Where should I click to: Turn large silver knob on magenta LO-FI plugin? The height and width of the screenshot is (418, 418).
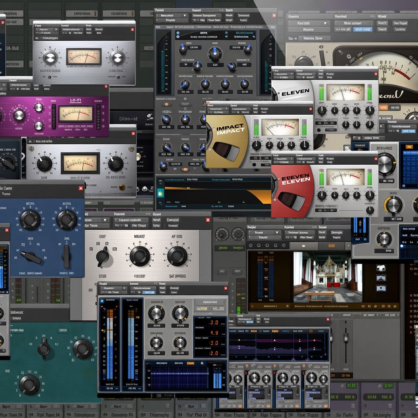[x=19, y=115]
